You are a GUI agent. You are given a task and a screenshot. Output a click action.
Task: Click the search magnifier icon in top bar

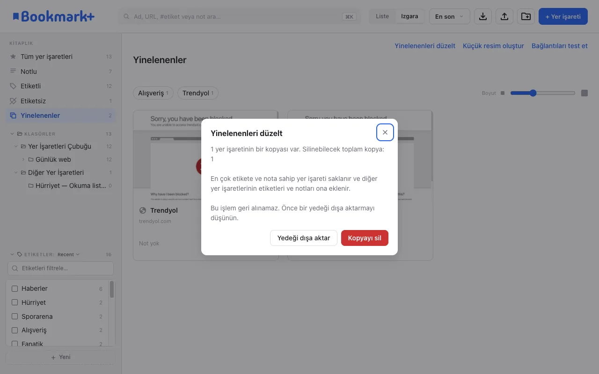pyautogui.click(x=126, y=16)
